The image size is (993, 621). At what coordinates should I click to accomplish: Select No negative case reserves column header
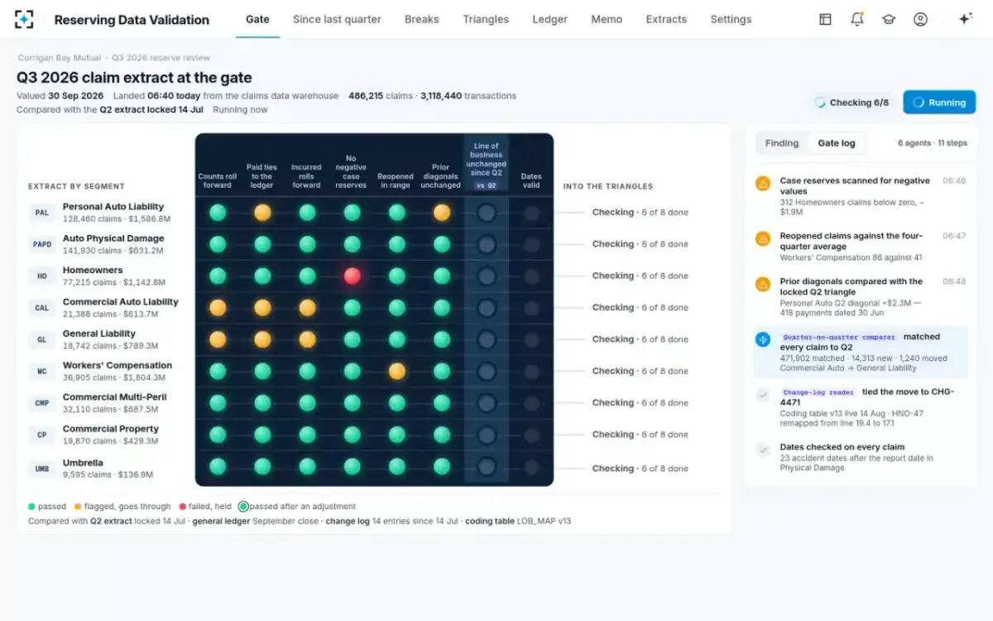pyautogui.click(x=351, y=171)
